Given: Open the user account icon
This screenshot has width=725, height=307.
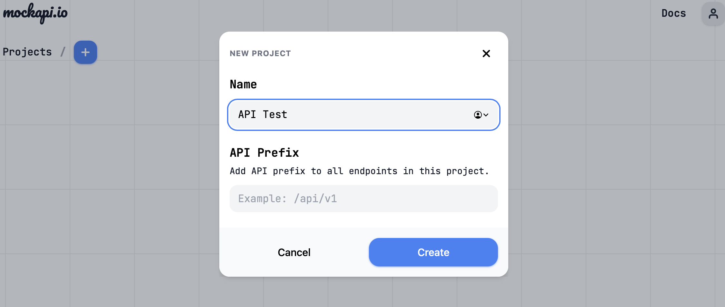Looking at the screenshot, I should click(713, 14).
